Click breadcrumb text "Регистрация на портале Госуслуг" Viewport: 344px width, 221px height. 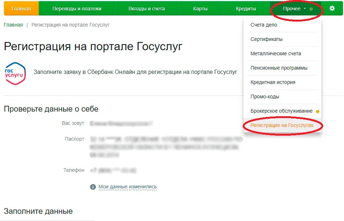[x=70, y=25]
